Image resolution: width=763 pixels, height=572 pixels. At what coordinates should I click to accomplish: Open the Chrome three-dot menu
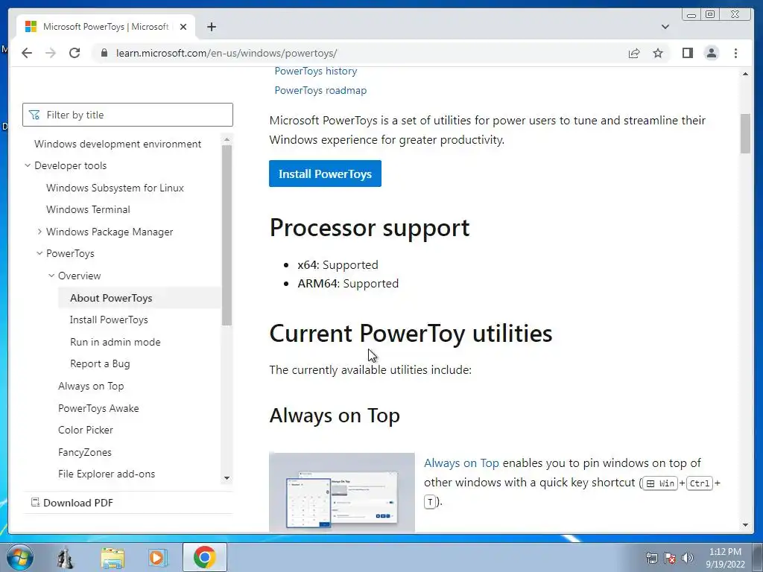pos(735,53)
